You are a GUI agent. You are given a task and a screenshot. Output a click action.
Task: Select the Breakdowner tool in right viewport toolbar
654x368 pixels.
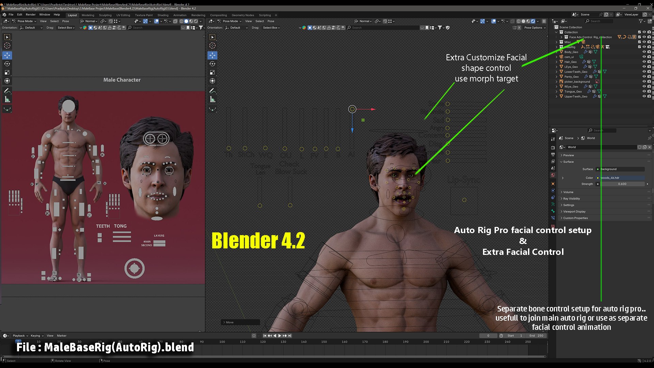[213, 109]
